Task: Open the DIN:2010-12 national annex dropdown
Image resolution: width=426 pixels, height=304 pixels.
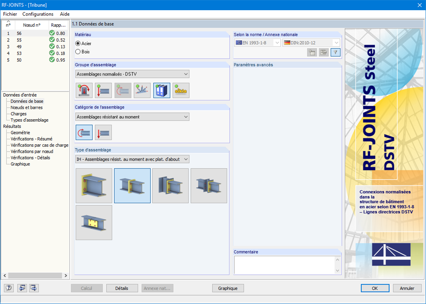Action: pyautogui.click(x=311, y=43)
